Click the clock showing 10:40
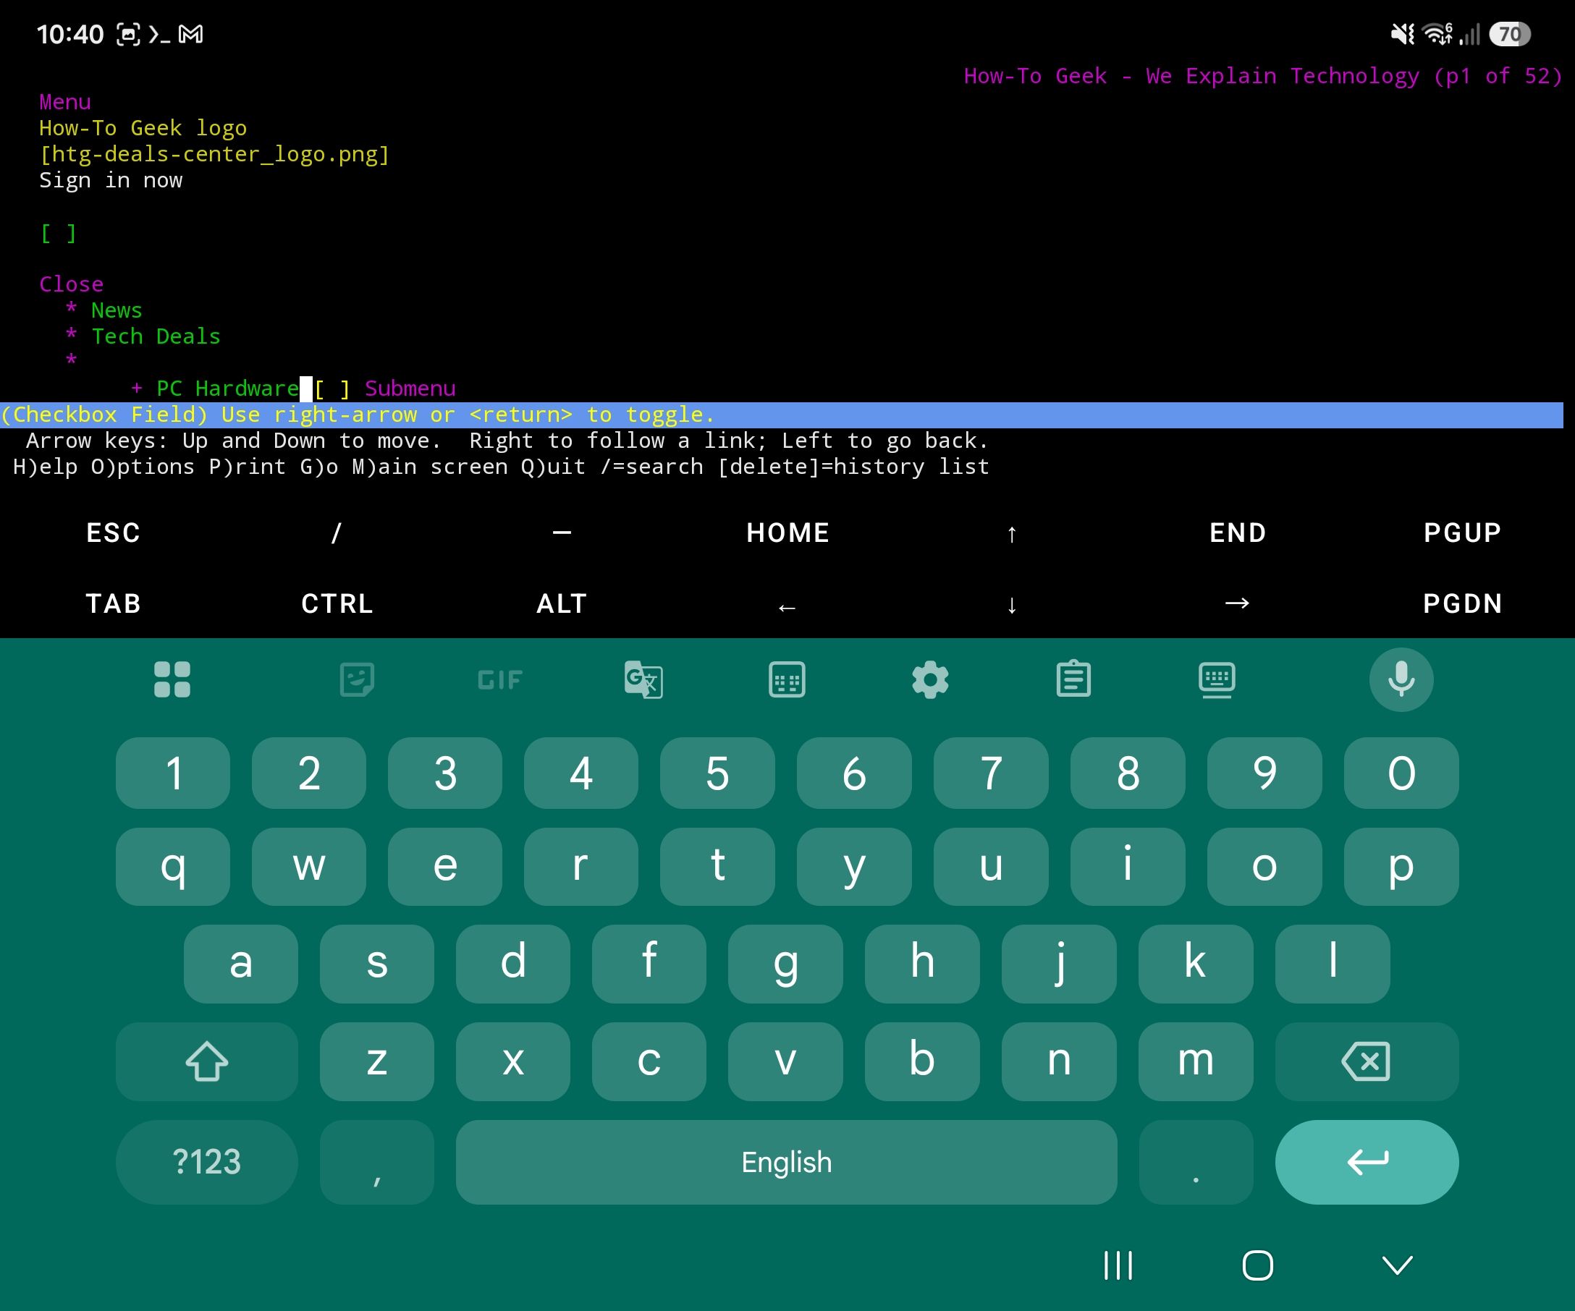The height and width of the screenshot is (1311, 1575). point(69,35)
